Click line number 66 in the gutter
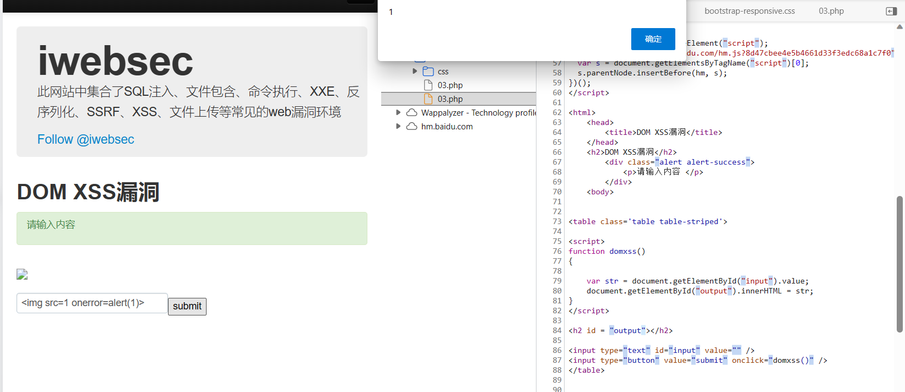This screenshot has height=392, width=905. point(557,152)
